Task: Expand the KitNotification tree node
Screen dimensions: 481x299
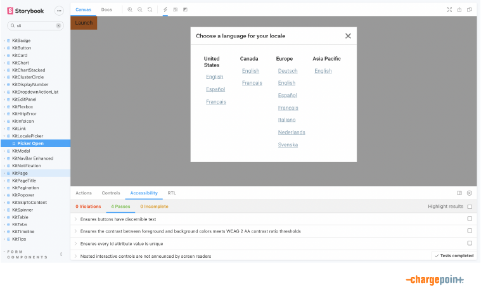Action: tap(4, 165)
